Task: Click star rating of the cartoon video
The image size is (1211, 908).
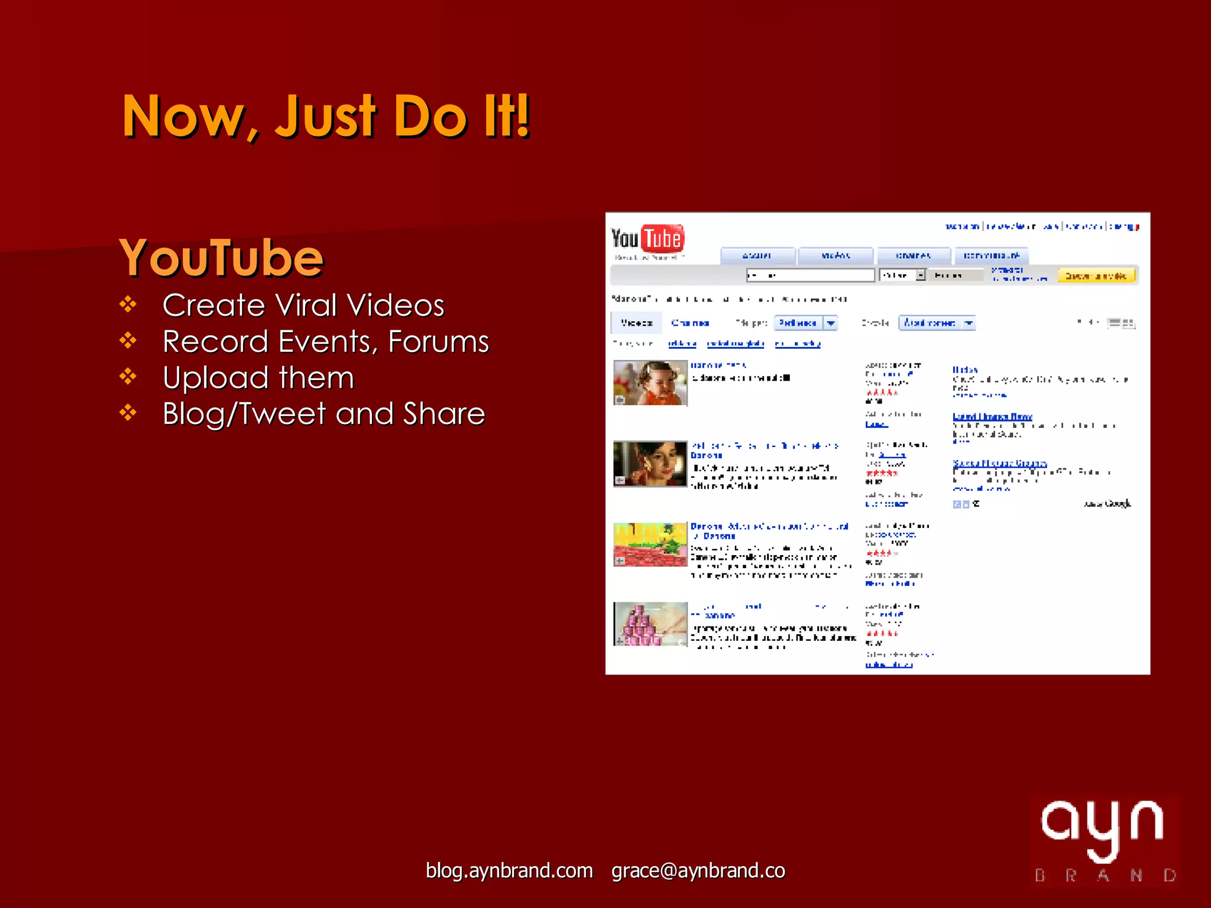Action: [882, 553]
